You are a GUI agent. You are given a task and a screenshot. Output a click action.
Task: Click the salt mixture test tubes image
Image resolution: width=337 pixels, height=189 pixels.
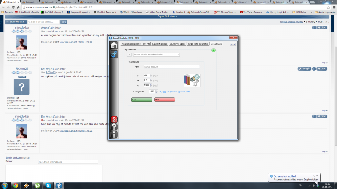point(192,80)
